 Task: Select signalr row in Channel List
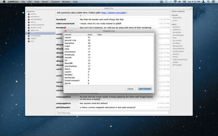(x=109, y=38)
